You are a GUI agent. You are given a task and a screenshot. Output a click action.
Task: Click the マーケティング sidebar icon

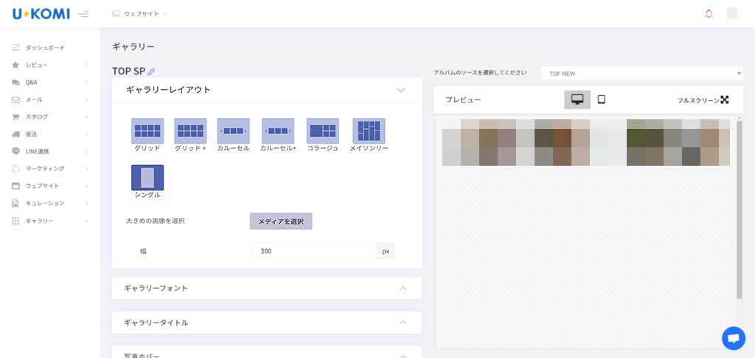pos(15,169)
